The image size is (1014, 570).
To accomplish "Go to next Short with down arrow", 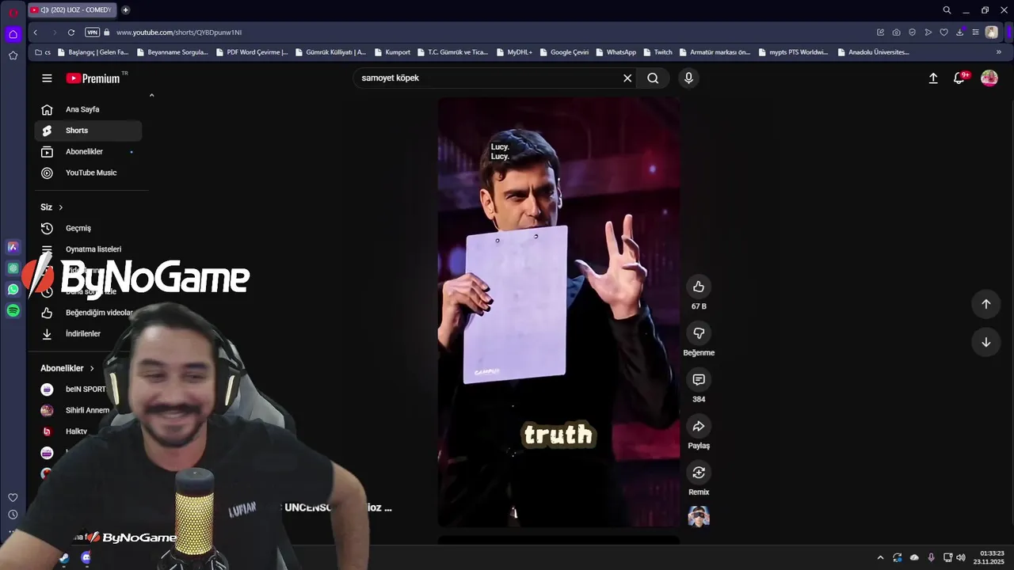I will pos(986,342).
